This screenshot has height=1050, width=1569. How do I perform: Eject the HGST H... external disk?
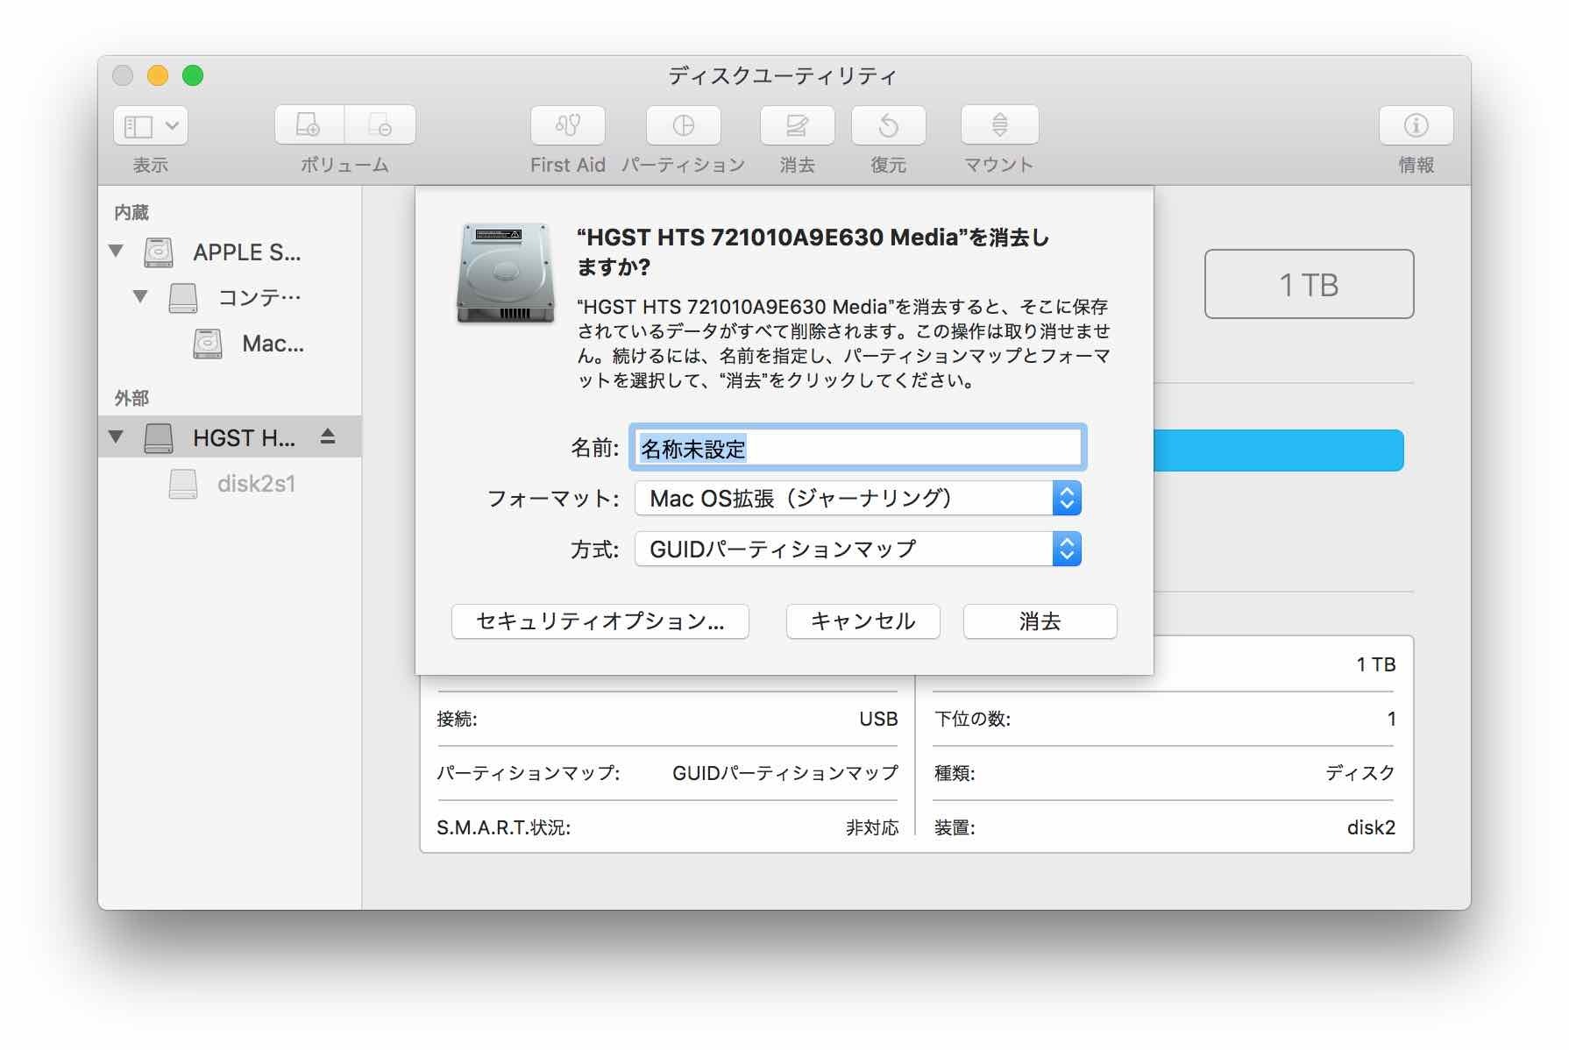(x=328, y=436)
